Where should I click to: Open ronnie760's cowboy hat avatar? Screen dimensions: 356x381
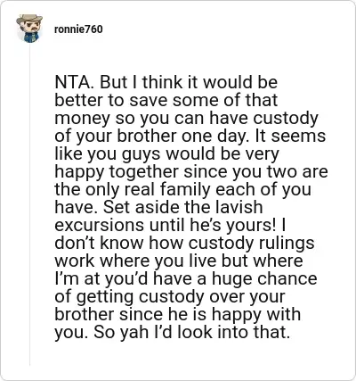[29, 29]
